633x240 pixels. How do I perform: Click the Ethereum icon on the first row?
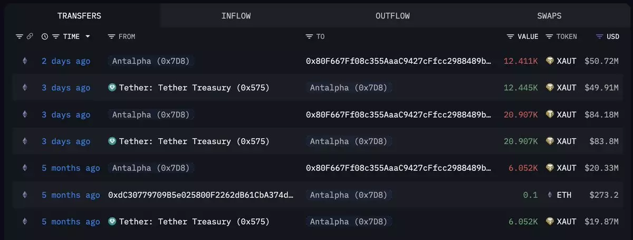(24, 61)
